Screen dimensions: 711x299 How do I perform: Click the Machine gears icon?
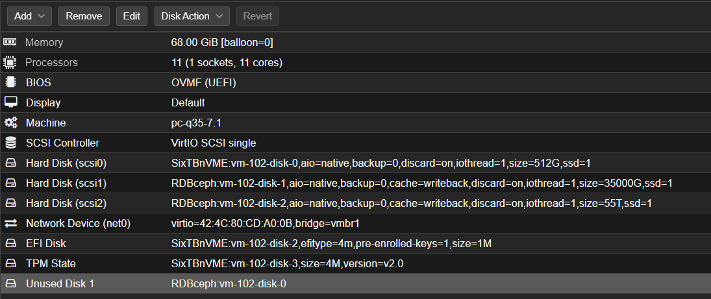pyautogui.click(x=10, y=123)
